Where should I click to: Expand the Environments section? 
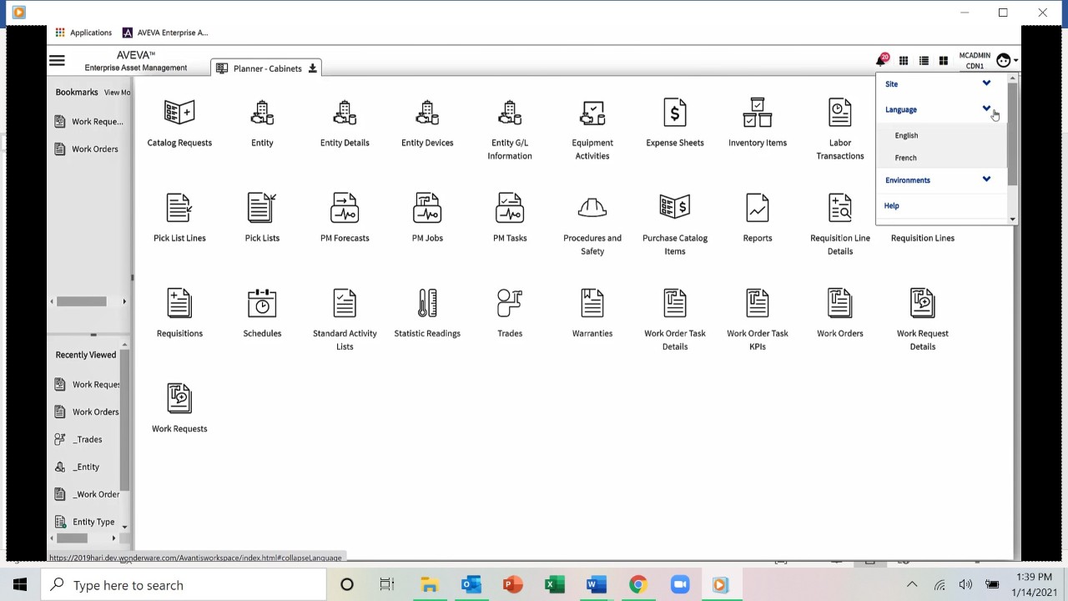(986, 179)
